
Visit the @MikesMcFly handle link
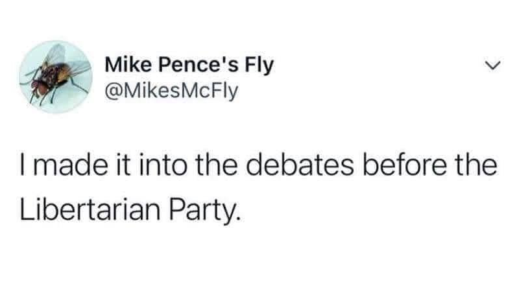click(171, 91)
